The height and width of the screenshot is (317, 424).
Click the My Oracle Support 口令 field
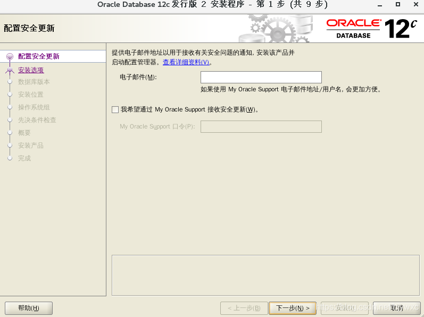click(261, 126)
